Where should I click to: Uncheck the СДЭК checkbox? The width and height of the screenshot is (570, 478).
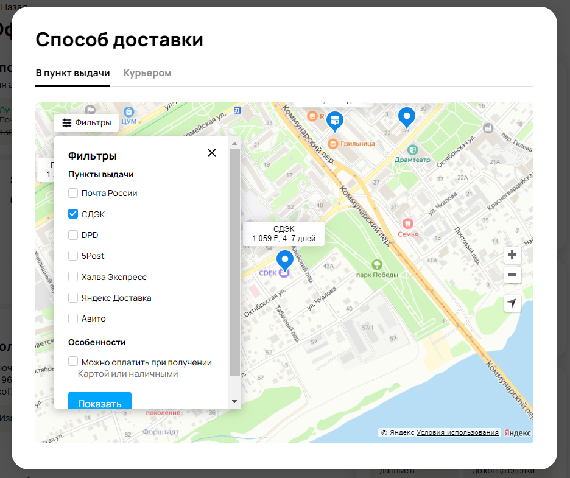[73, 214]
